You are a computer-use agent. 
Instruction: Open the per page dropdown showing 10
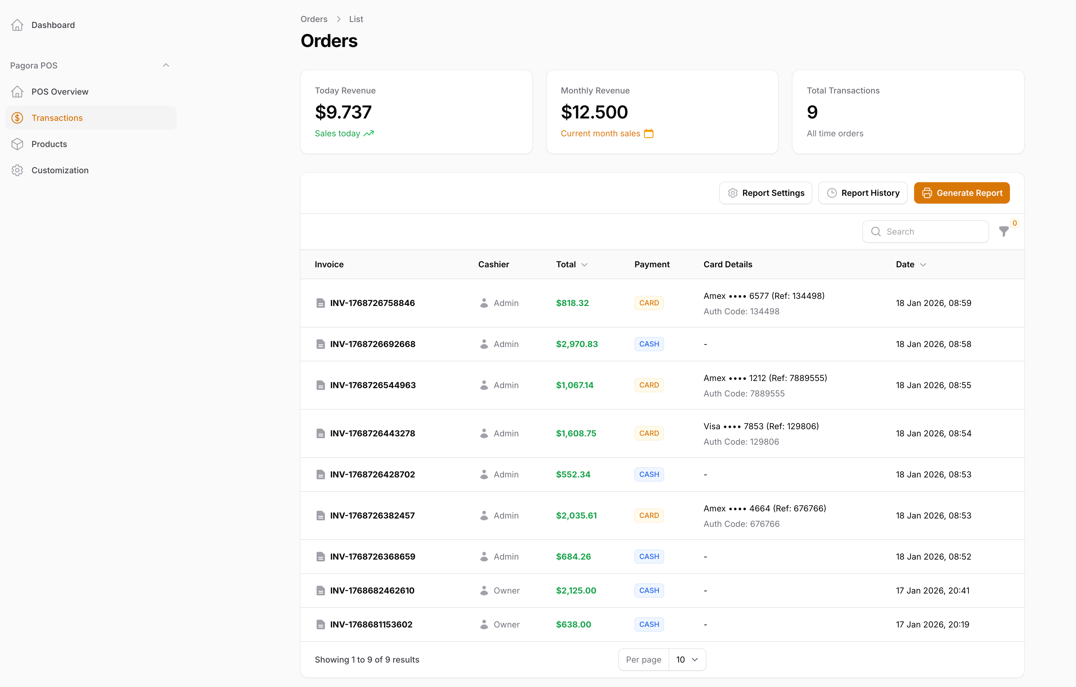pos(686,659)
